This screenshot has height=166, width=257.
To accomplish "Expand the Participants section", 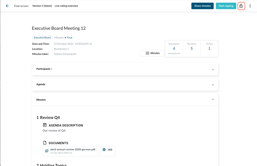I will [213, 69].
